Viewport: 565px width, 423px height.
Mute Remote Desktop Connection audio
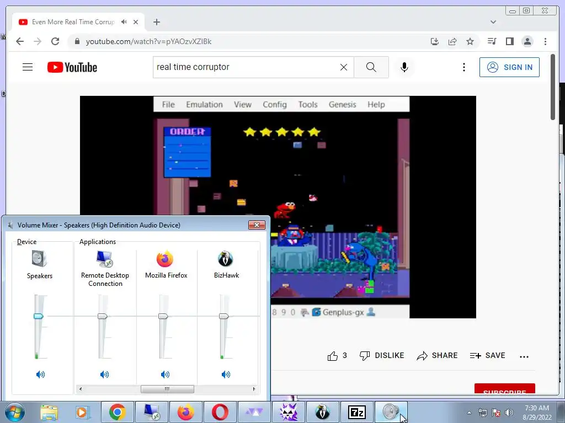coord(104,375)
